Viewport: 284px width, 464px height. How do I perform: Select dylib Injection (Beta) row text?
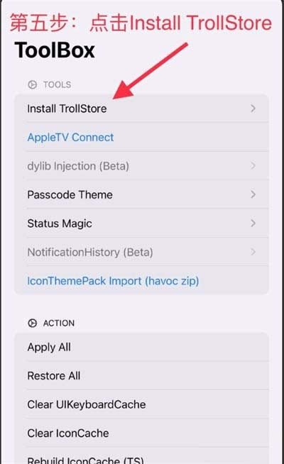(78, 166)
